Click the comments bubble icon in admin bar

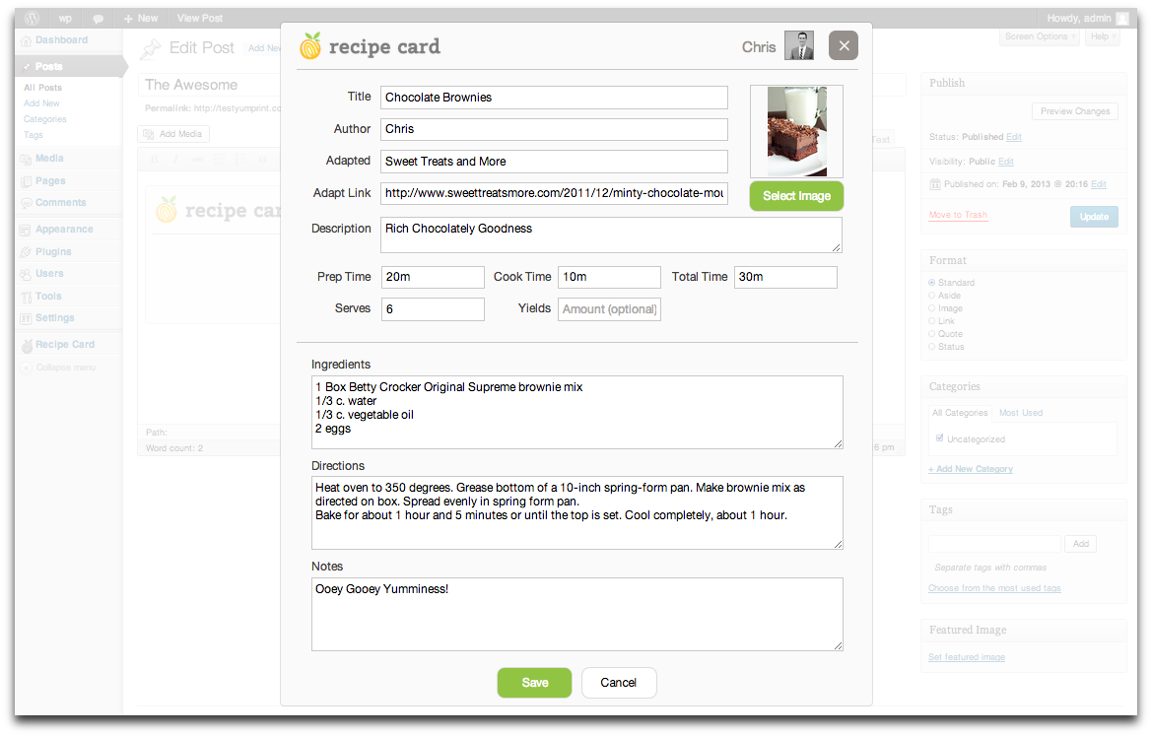click(x=98, y=19)
